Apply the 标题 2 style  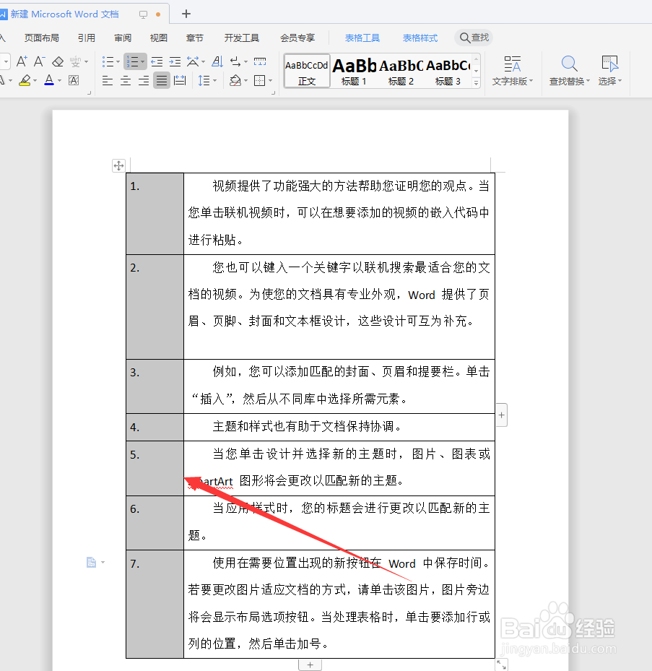click(x=401, y=71)
